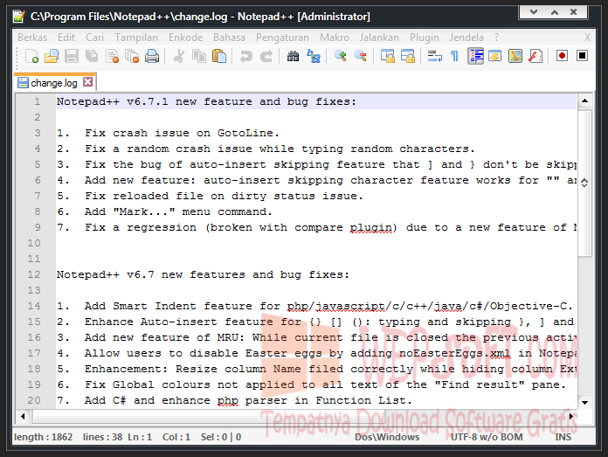Image resolution: width=608 pixels, height=457 pixels.
Task: Click the vertical scrollbar down arrow
Action: click(584, 402)
